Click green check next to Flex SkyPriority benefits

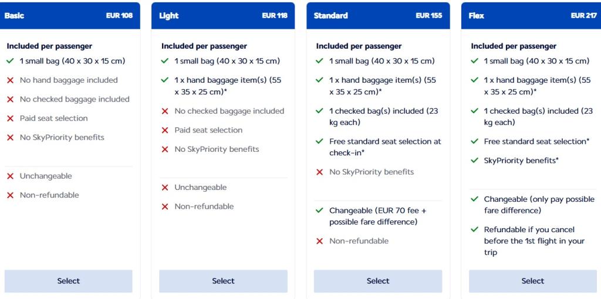click(x=475, y=161)
